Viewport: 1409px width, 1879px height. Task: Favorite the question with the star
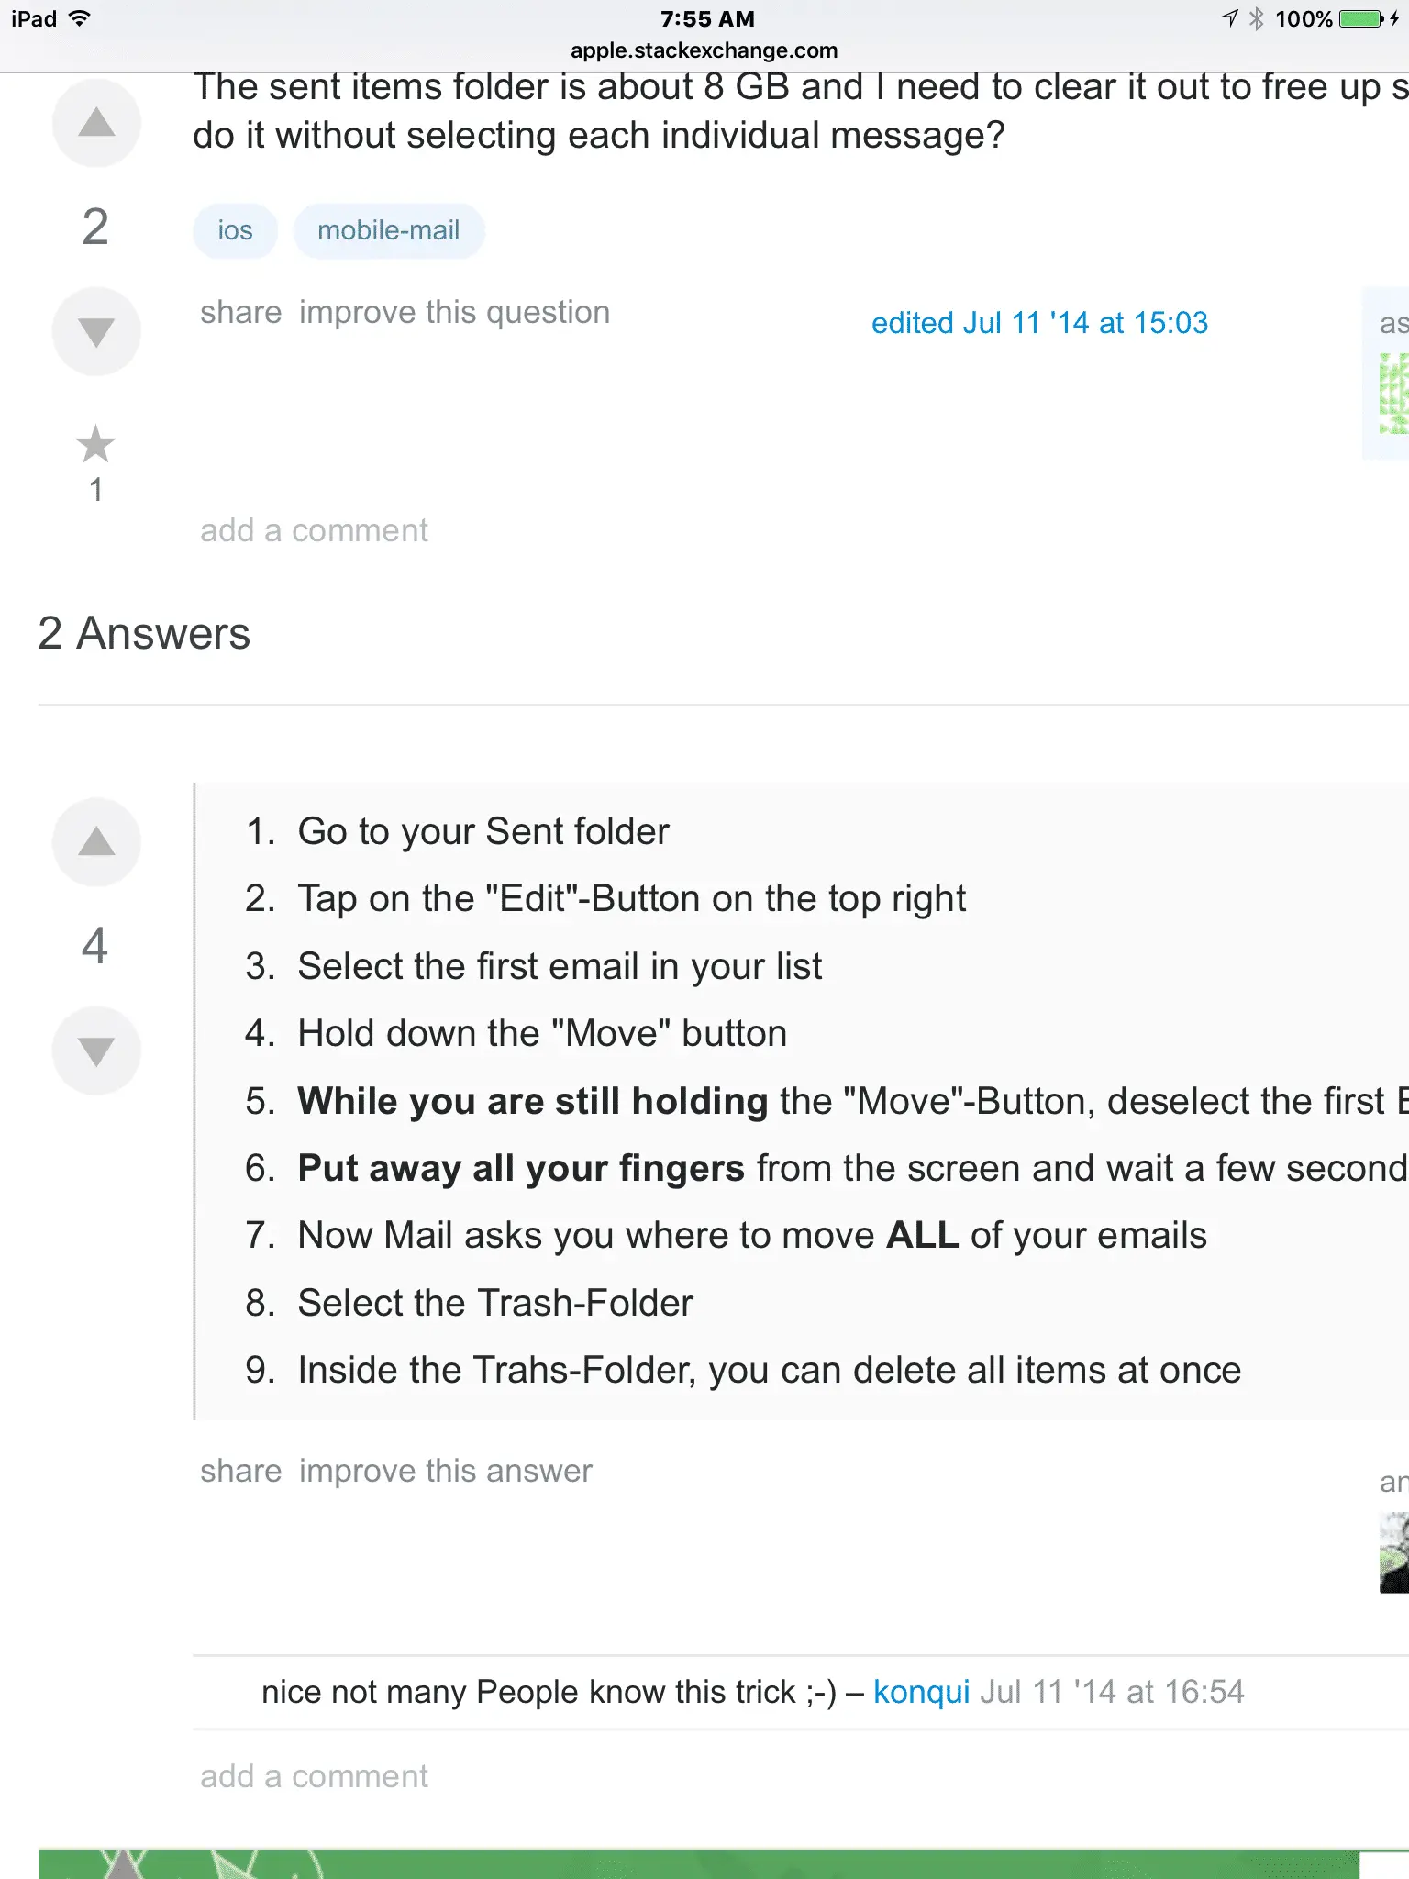95,445
